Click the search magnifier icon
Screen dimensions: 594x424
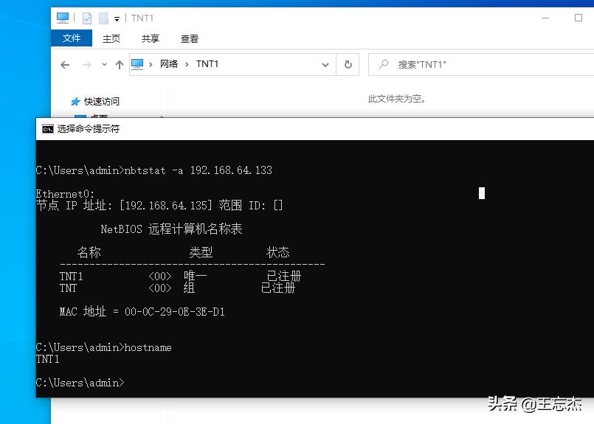384,64
